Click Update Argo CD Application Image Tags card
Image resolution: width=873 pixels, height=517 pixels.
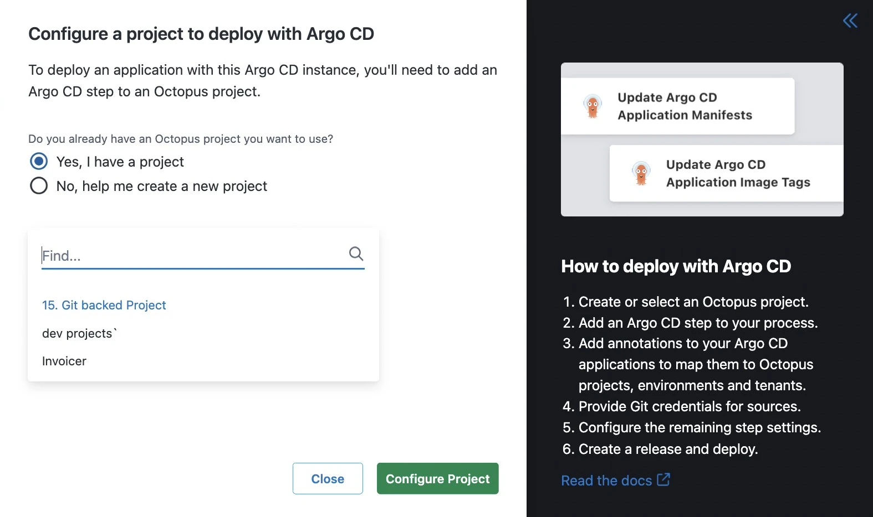point(726,173)
